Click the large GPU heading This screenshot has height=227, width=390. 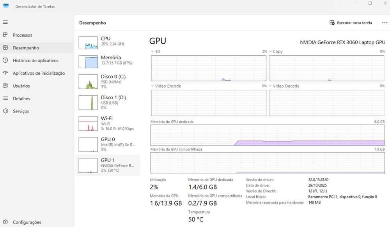click(x=158, y=41)
